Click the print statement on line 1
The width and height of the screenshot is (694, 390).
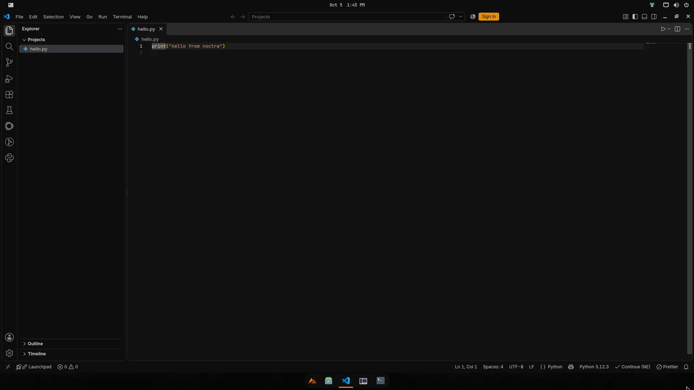point(188,46)
